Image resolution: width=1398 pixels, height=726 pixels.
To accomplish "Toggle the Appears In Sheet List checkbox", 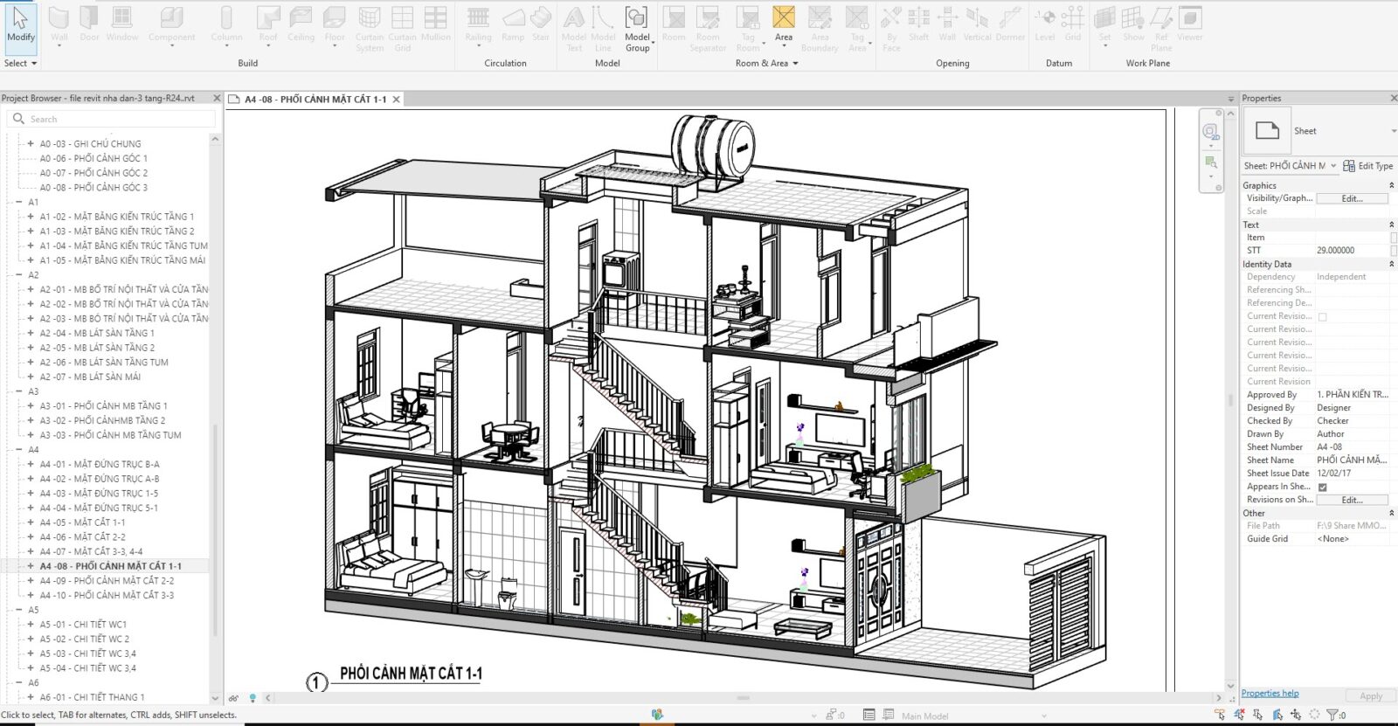I will point(1322,487).
